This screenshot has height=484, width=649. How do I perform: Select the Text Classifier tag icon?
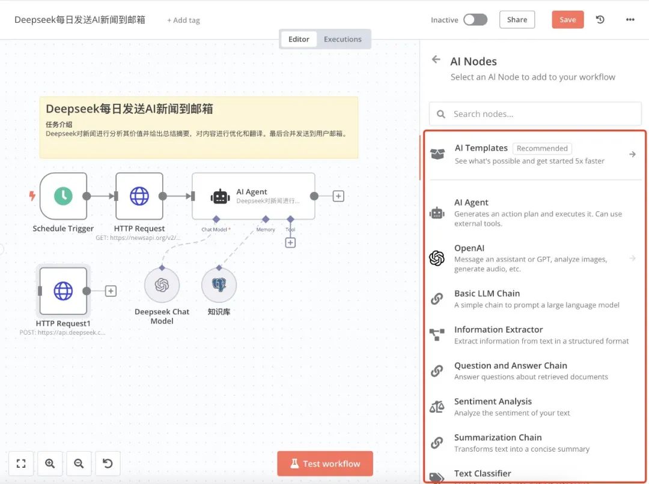coord(437,478)
